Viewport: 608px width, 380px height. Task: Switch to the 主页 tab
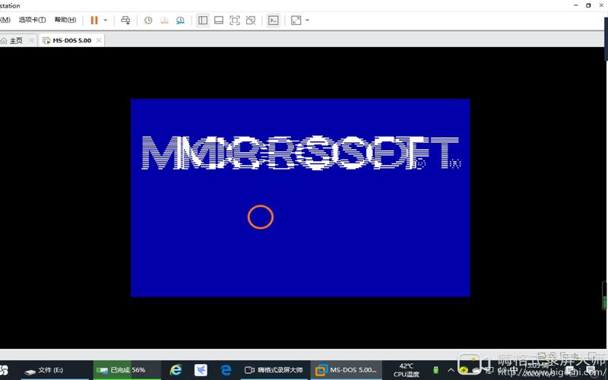click(x=15, y=40)
